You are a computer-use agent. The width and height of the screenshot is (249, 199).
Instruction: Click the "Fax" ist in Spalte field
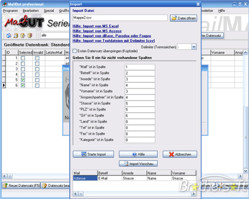(x=140, y=134)
